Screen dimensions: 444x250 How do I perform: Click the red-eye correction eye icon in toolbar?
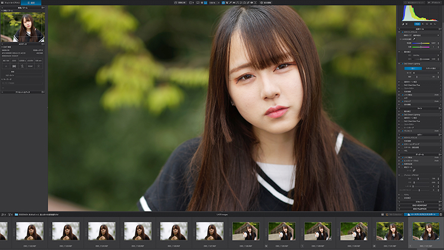251,3
